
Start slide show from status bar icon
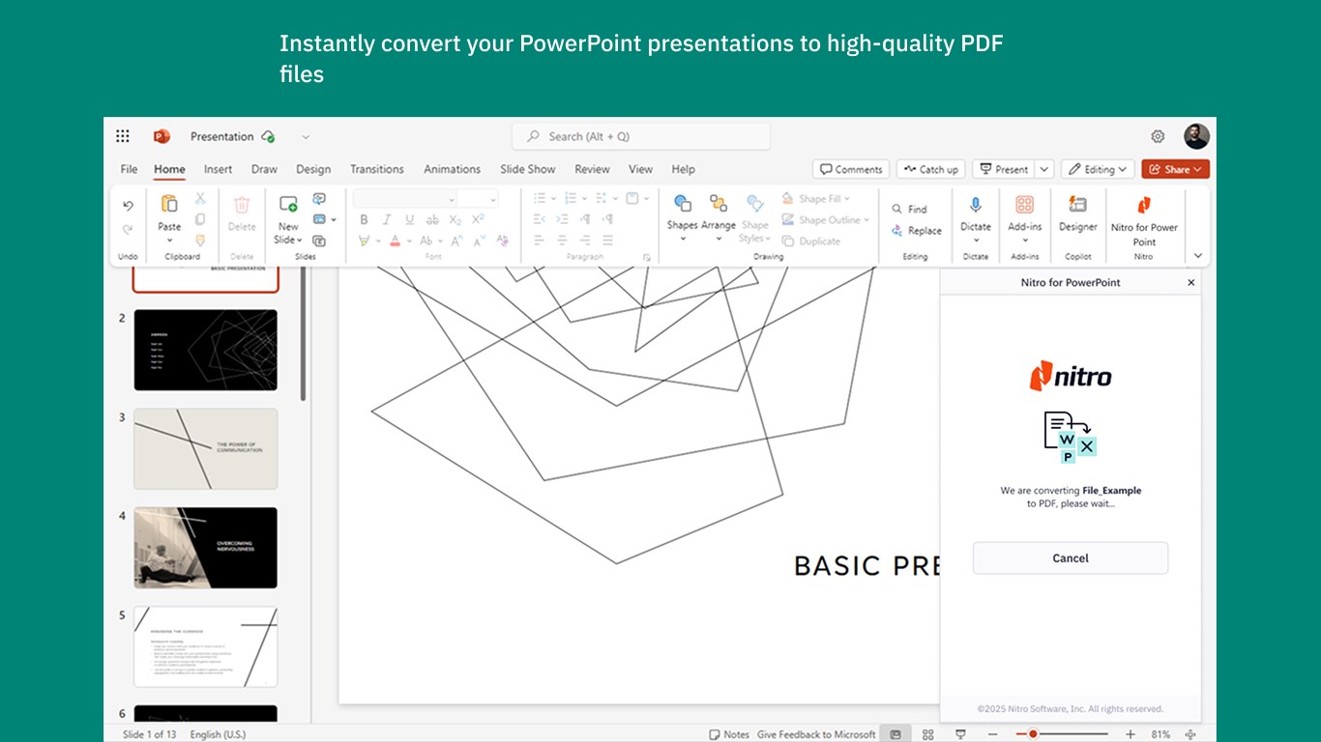960,734
